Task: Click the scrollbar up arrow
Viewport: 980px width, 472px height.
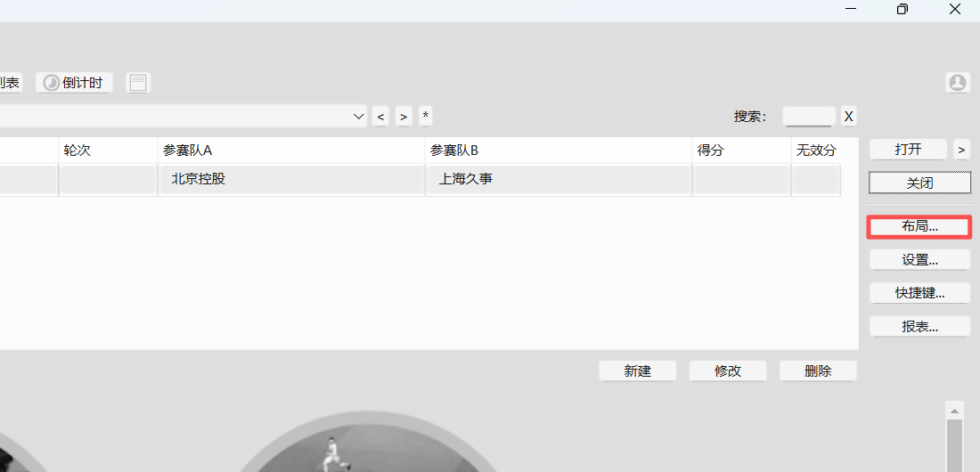Action: tap(954, 411)
